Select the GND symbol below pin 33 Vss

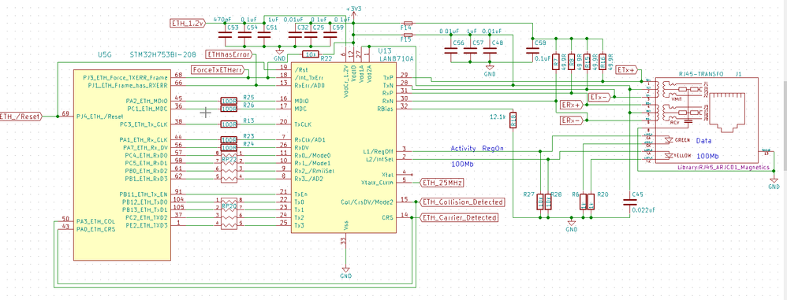click(346, 272)
